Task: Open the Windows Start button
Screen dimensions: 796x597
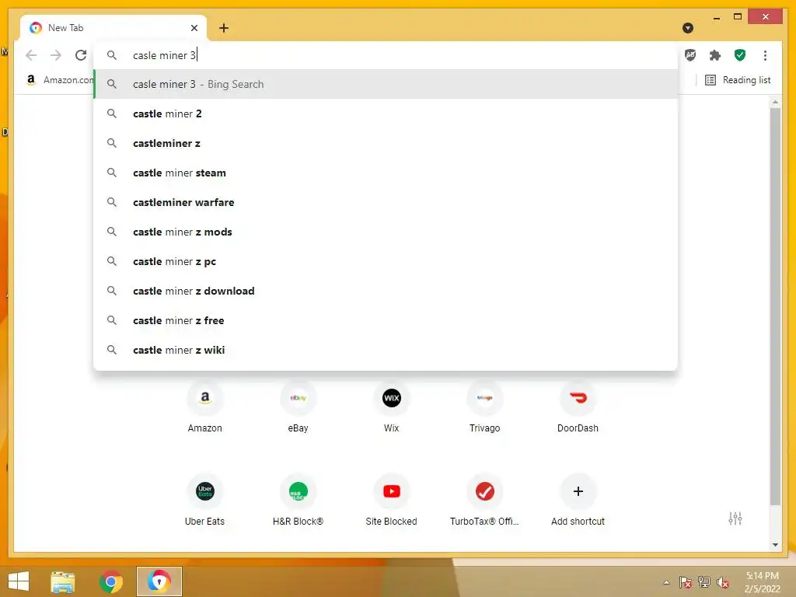Action: pyautogui.click(x=19, y=581)
